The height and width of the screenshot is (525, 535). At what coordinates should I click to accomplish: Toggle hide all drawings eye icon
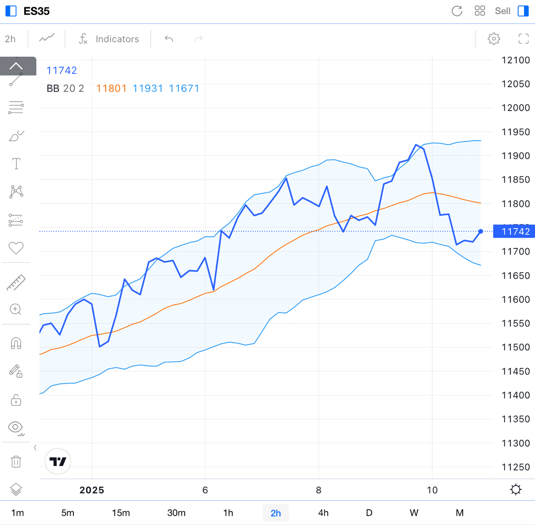[16, 427]
